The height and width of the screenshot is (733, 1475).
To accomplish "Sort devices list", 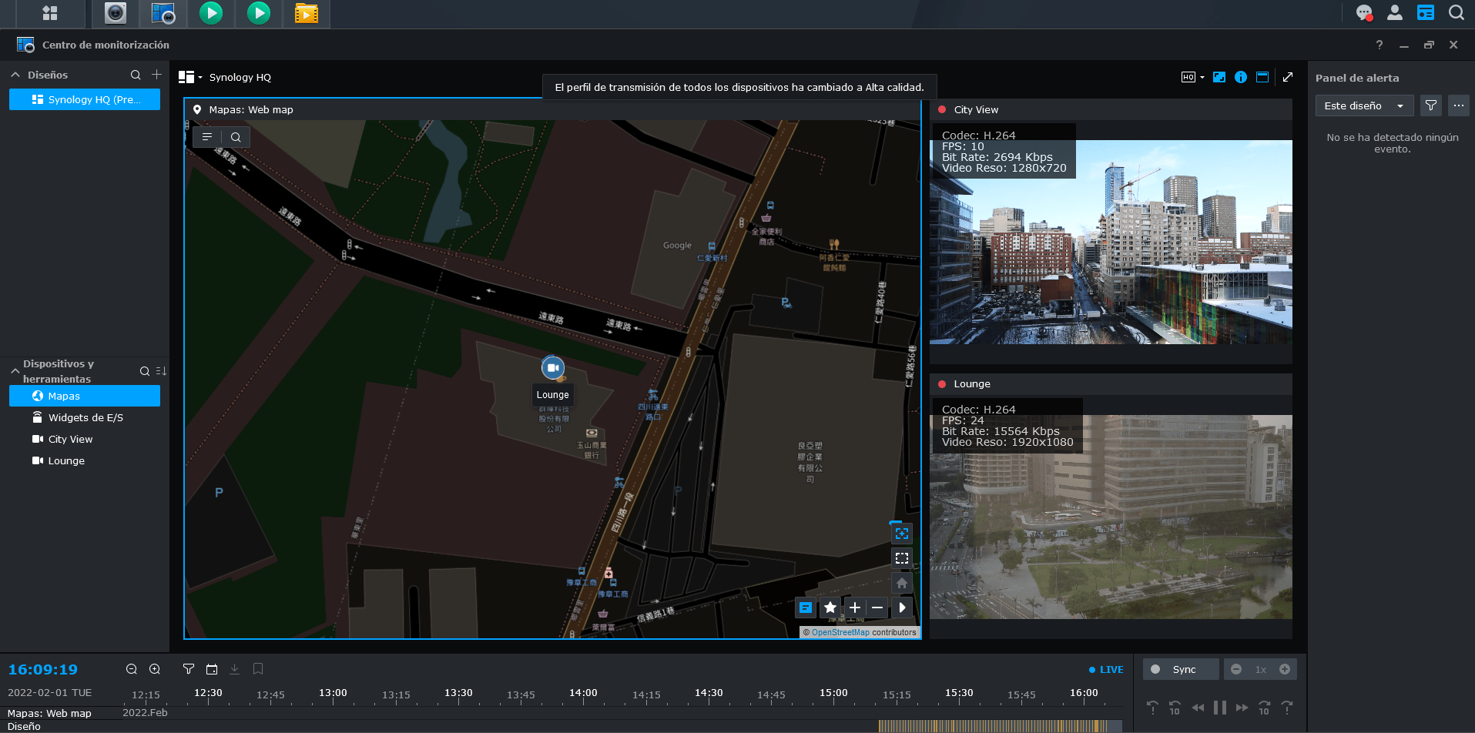I will click(x=161, y=371).
